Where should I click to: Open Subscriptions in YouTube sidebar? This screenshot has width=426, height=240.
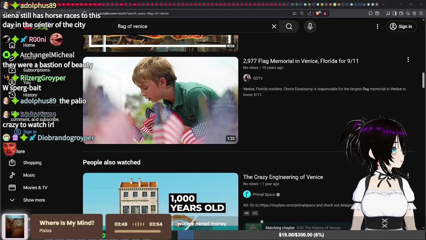(x=30, y=70)
